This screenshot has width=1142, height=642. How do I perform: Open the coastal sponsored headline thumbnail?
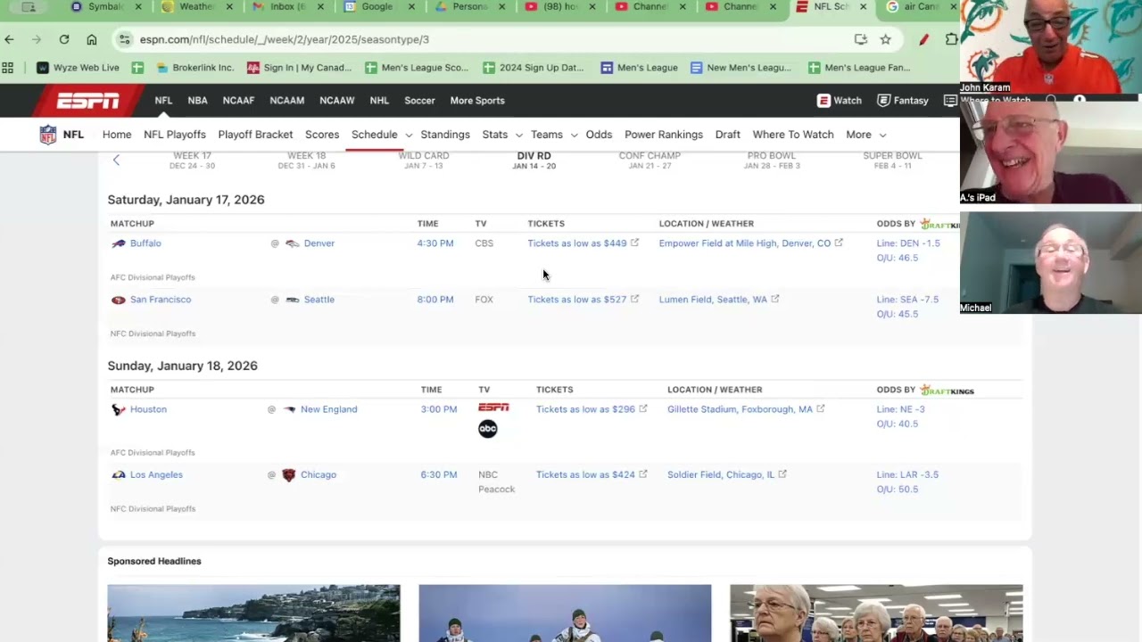click(253, 613)
